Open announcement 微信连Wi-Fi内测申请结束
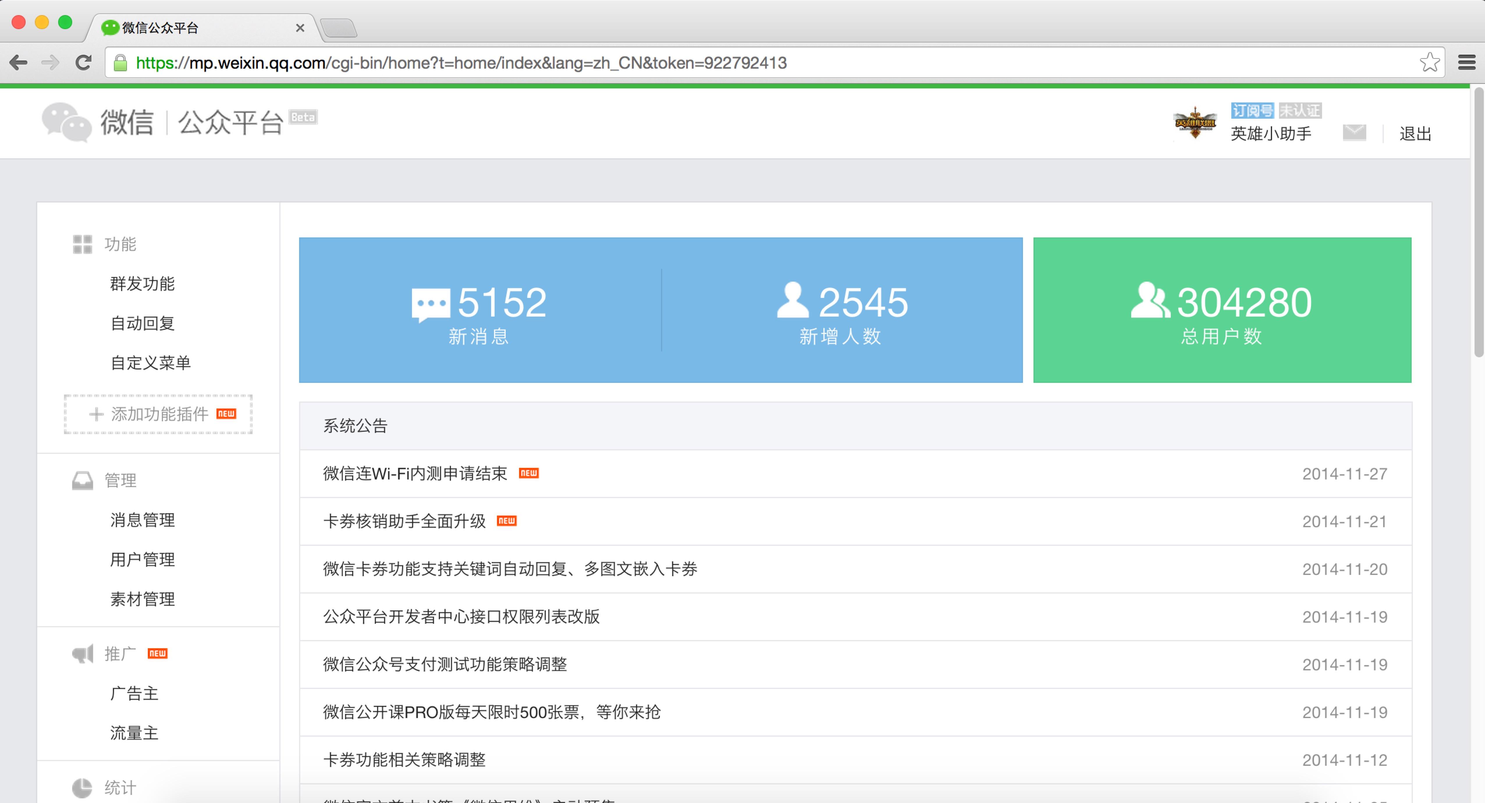 point(415,474)
